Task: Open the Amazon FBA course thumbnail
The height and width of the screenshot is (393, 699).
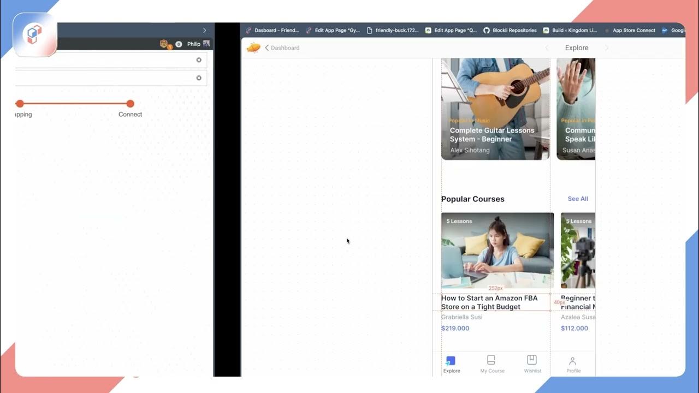Action: pyautogui.click(x=497, y=251)
